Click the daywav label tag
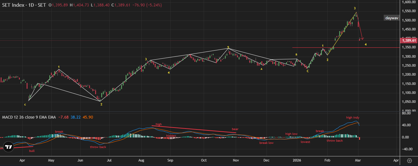 tap(391, 18)
